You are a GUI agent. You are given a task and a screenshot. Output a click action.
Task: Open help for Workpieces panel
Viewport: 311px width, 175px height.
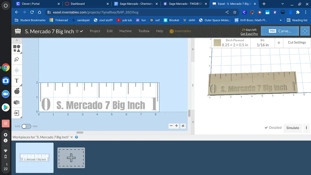click(76, 137)
